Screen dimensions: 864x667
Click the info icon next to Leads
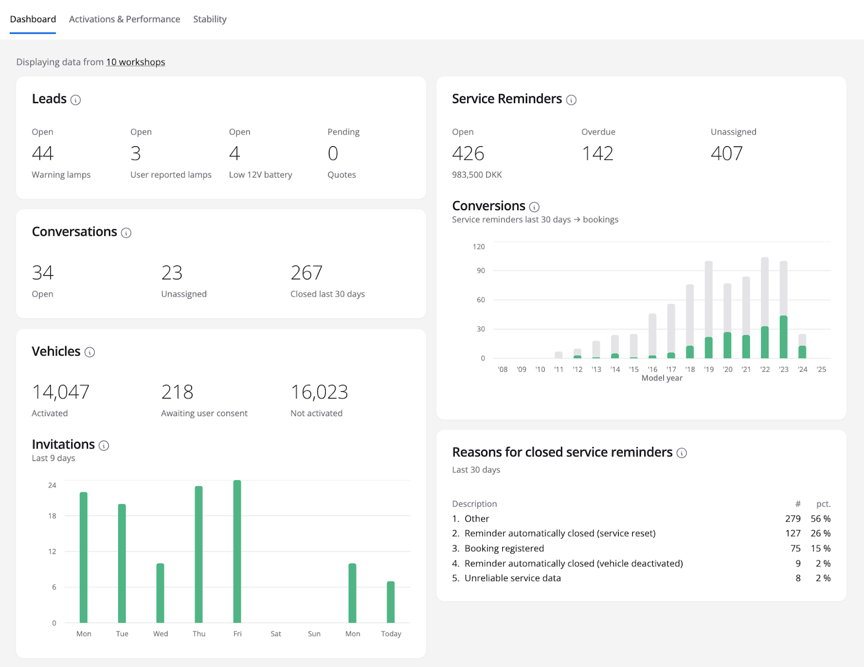[76, 100]
